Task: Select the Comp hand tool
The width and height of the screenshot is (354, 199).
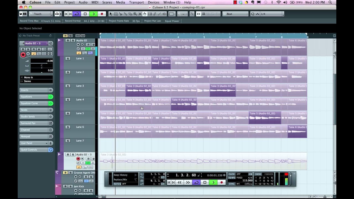Action: point(145,14)
